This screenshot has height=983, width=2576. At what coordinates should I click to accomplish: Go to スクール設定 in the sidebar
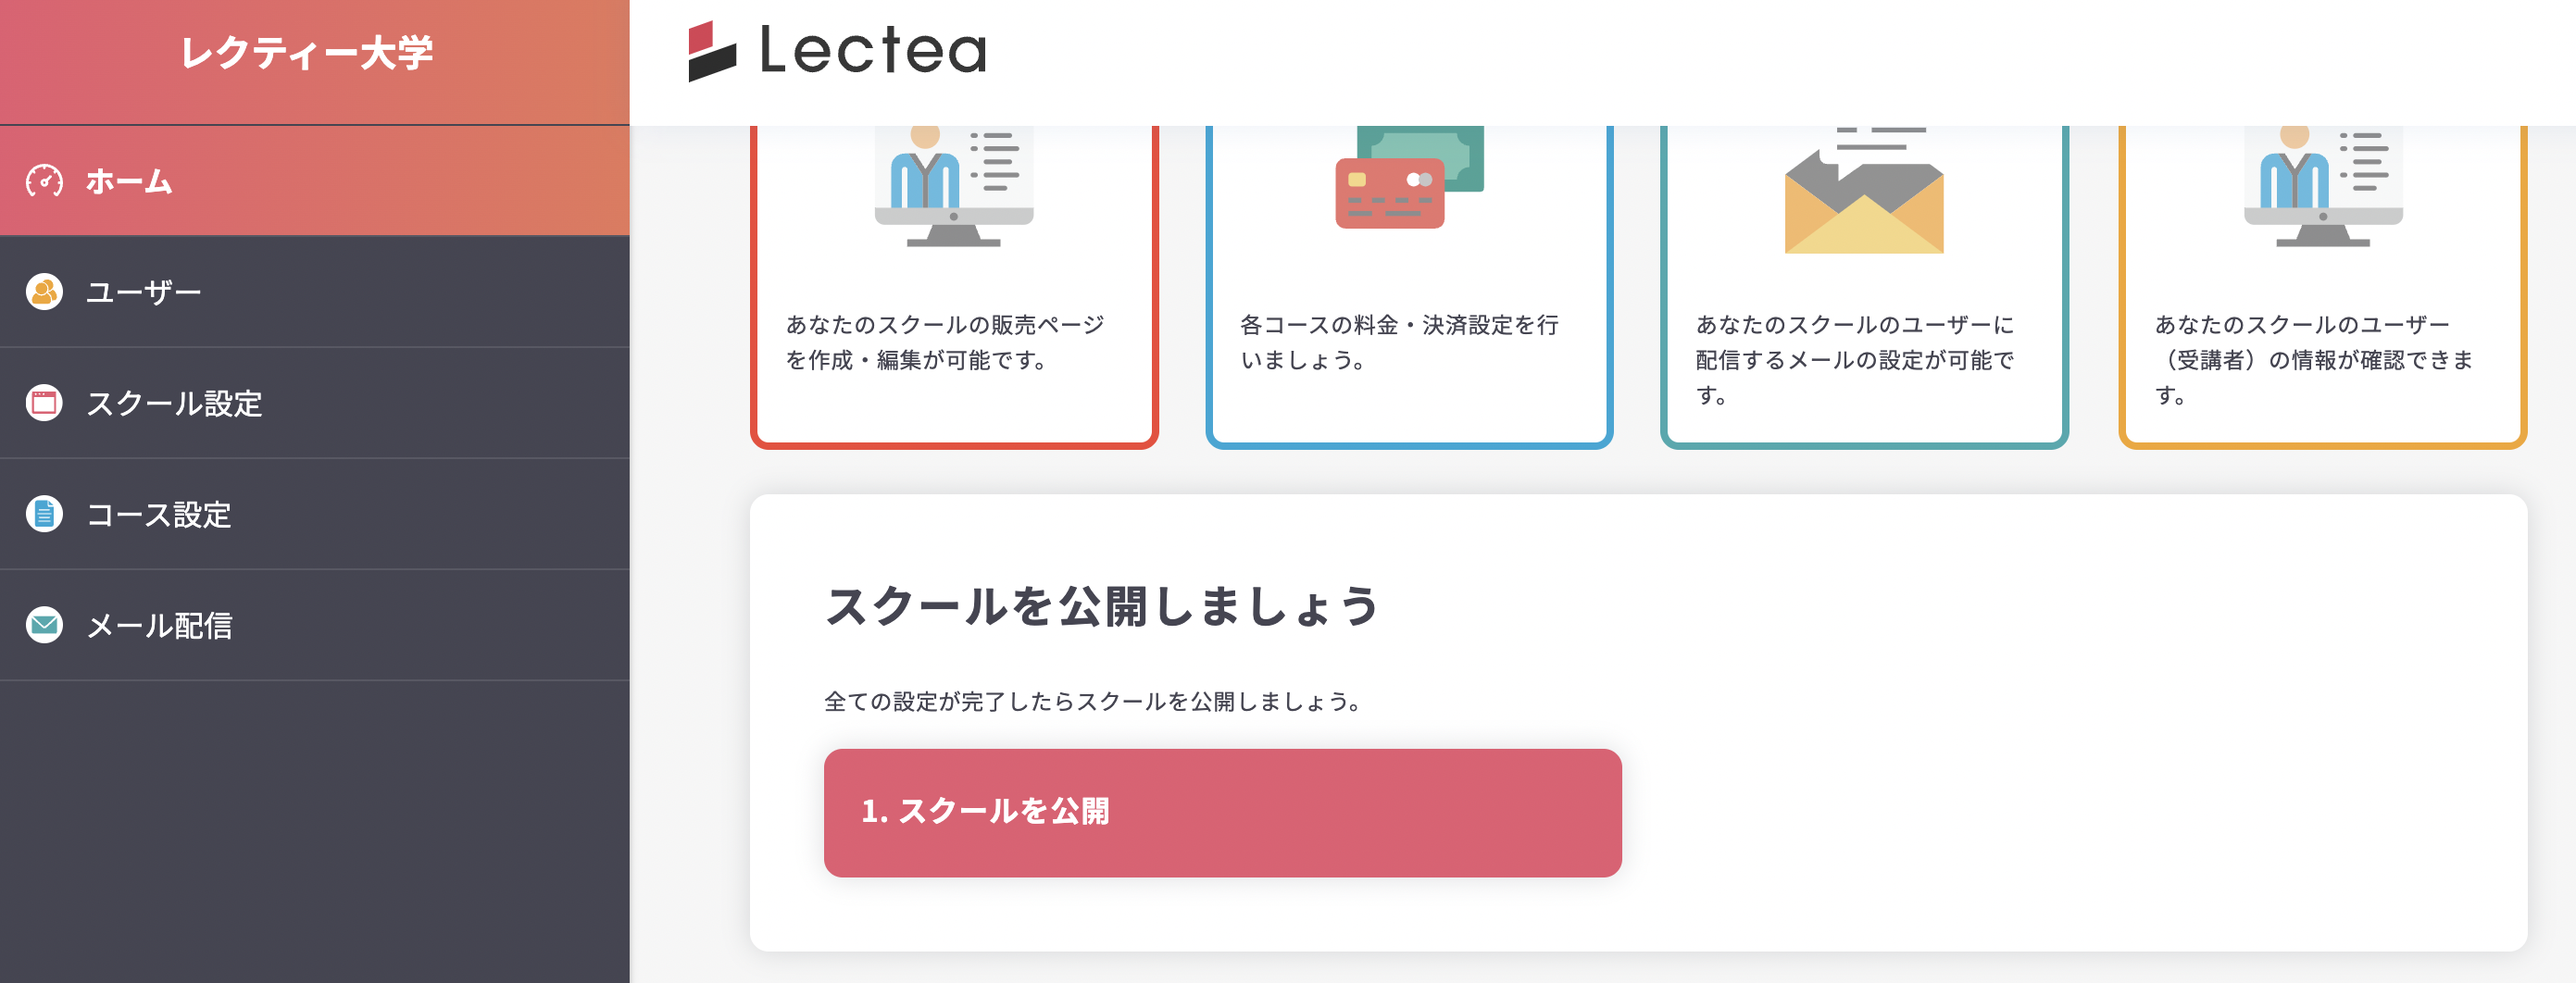point(174,403)
